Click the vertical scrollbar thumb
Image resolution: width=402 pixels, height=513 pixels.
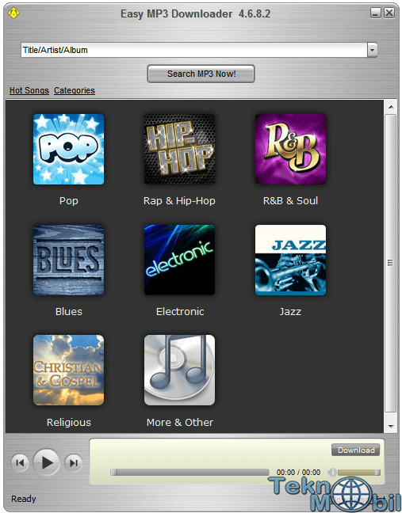[391, 263]
